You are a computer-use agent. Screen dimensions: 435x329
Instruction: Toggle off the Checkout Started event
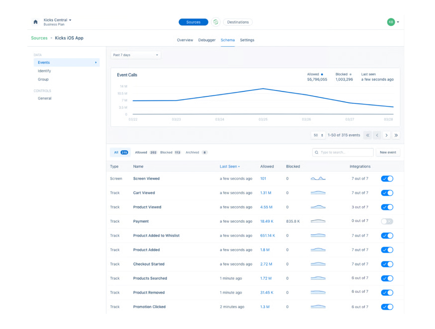(x=387, y=264)
